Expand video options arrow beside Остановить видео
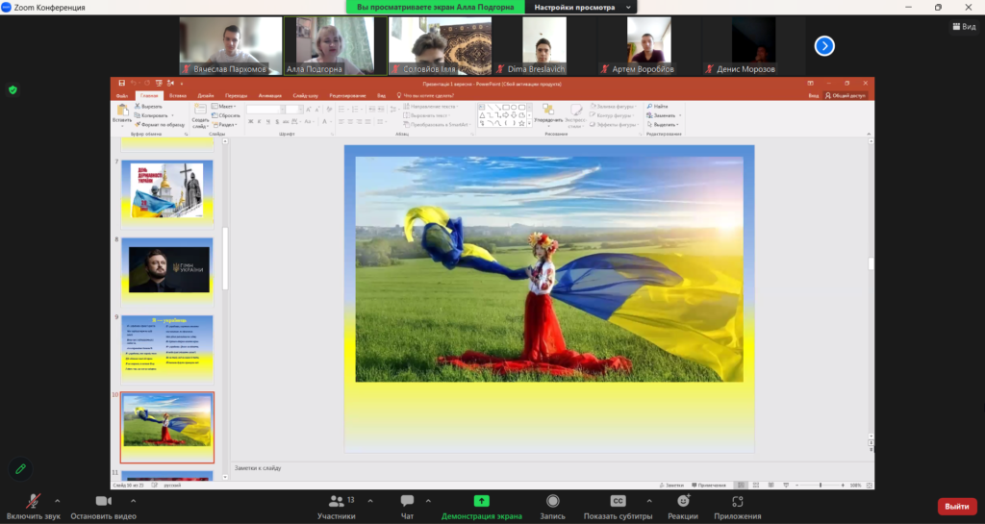985x524 pixels. (133, 501)
